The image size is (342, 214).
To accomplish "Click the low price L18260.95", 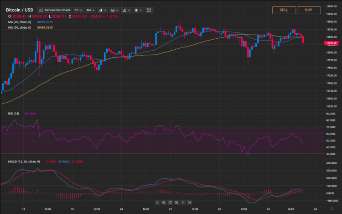I will click(57, 16).
